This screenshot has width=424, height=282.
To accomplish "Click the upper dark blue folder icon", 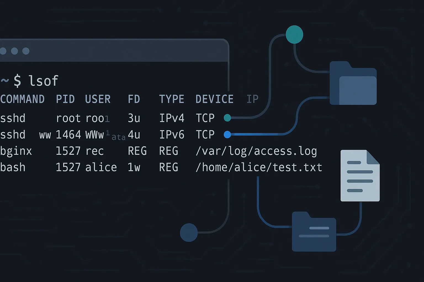I will pos(353,83).
